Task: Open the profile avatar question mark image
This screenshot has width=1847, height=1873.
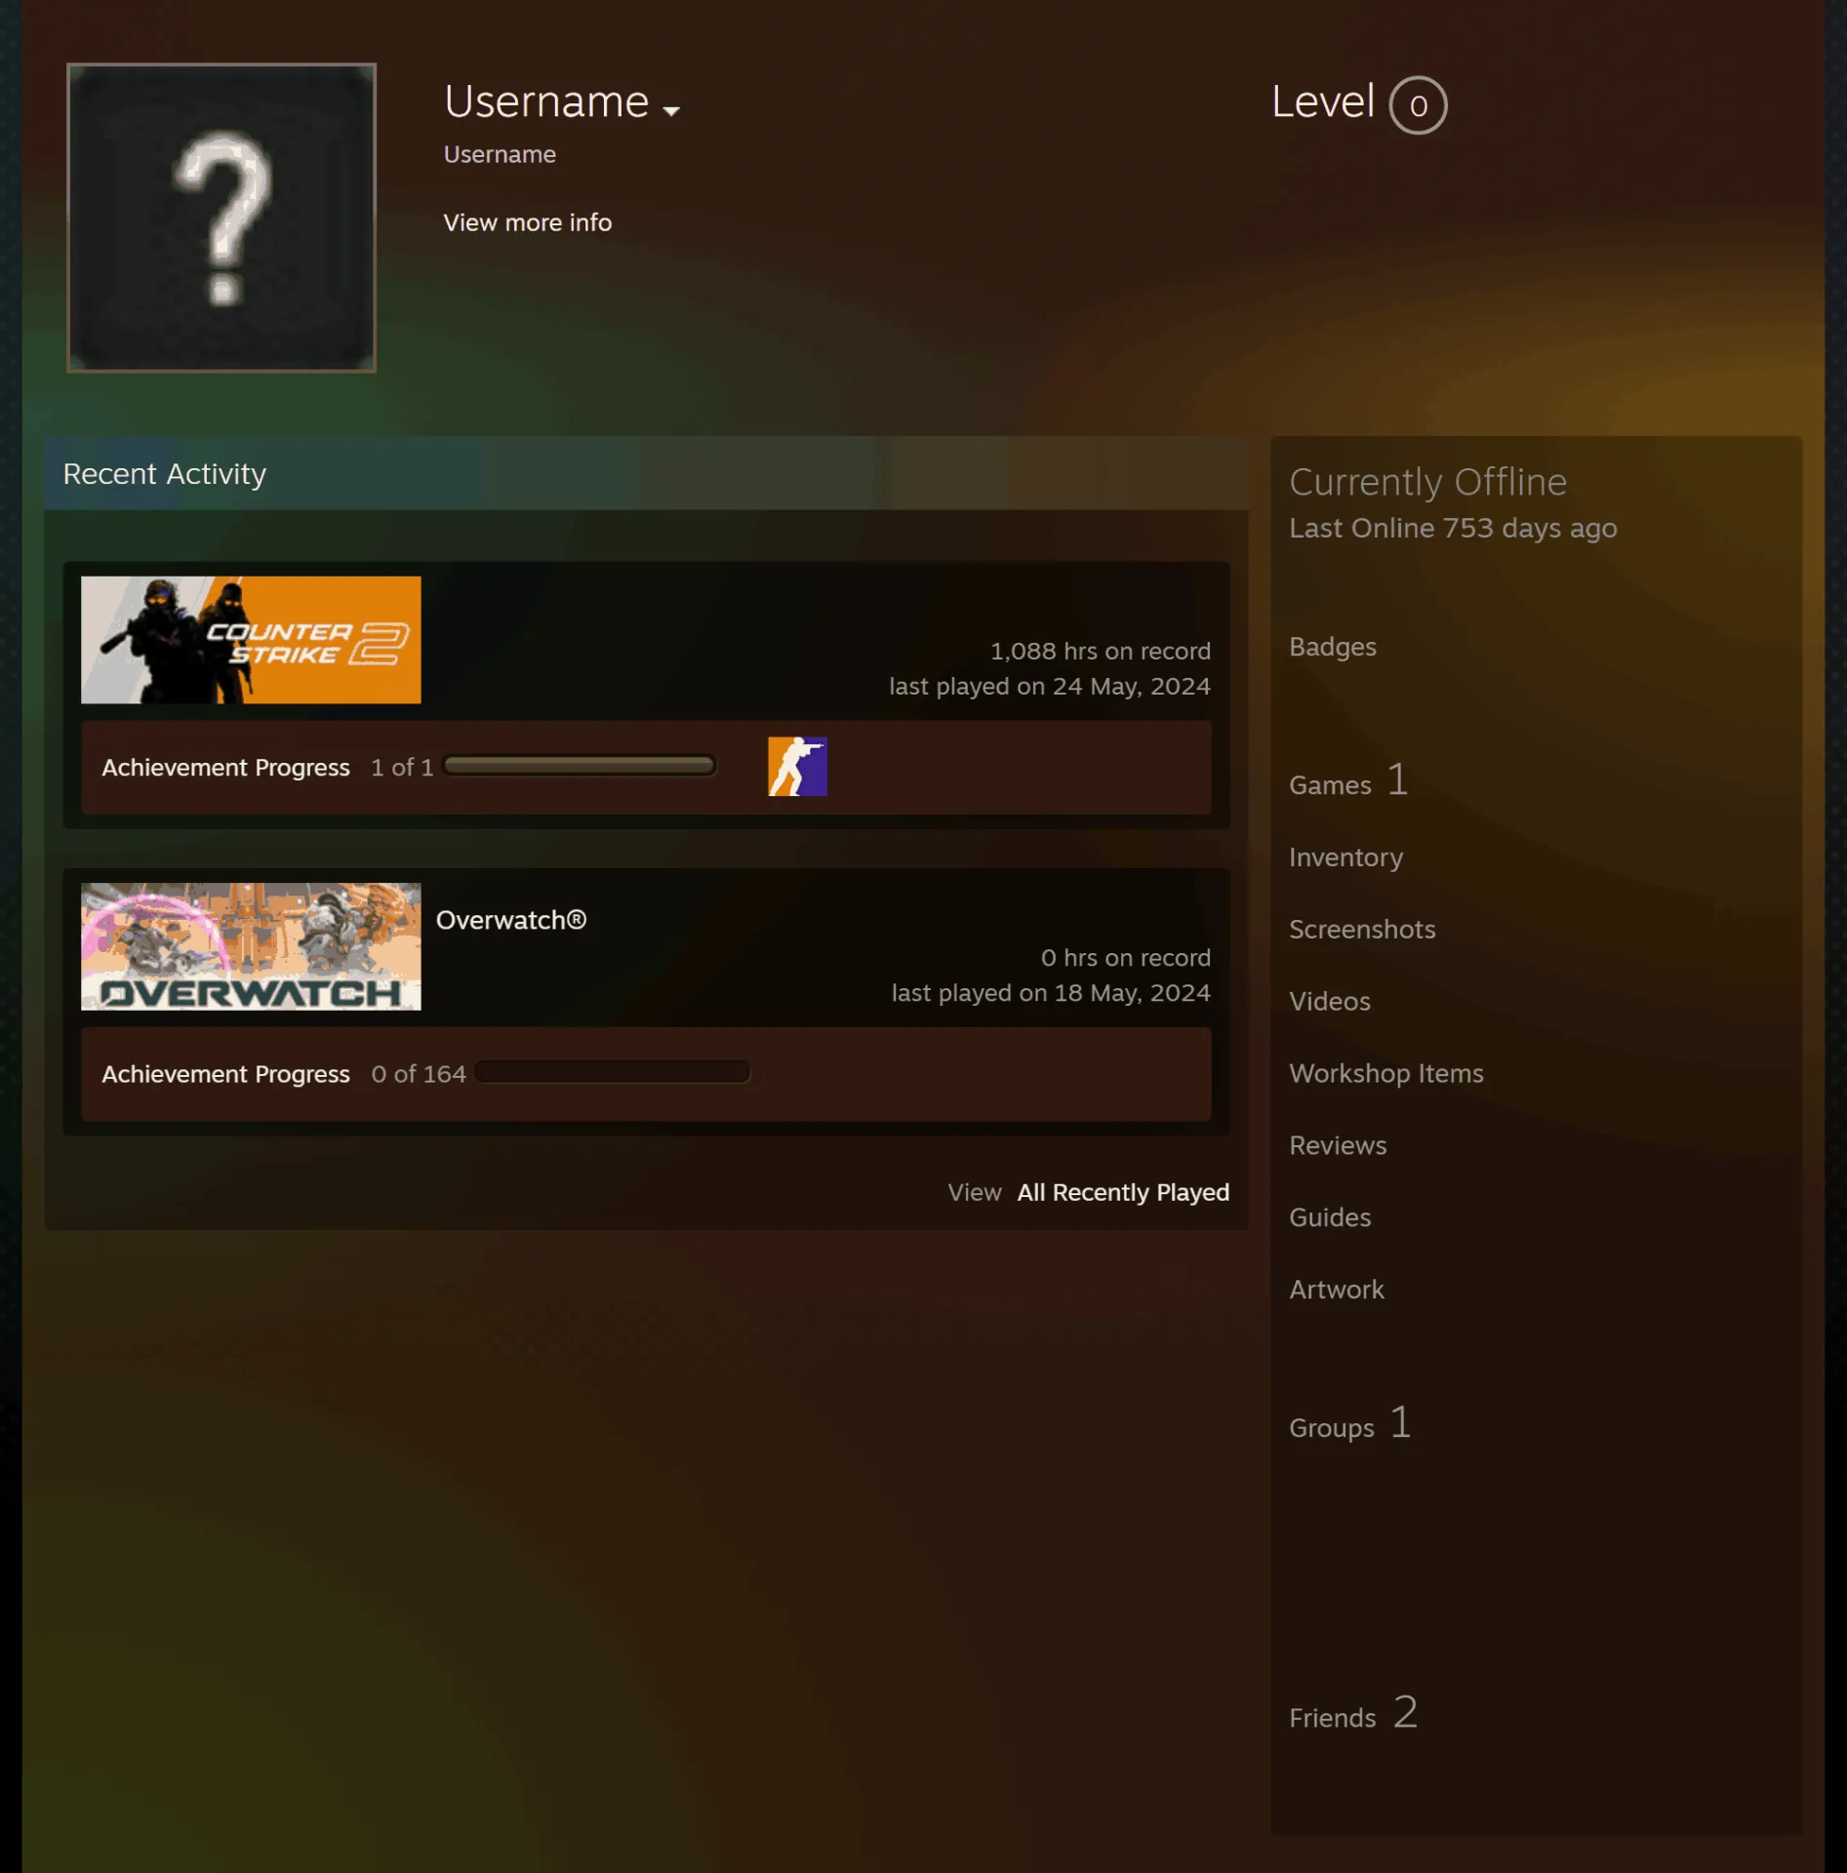Action: 221,218
